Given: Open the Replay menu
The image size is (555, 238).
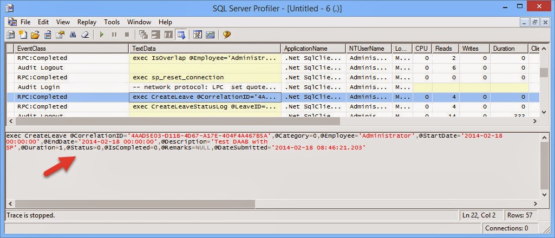Looking at the screenshot, I should tap(87, 22).
